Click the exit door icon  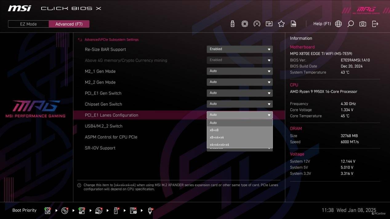tap(375, 24)
